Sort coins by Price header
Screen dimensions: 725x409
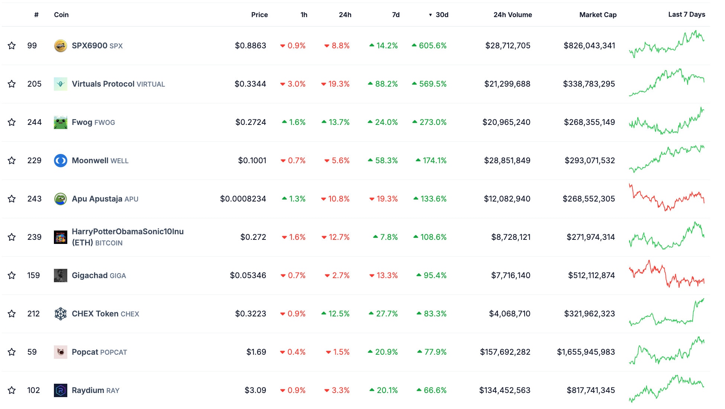(260, 15)
